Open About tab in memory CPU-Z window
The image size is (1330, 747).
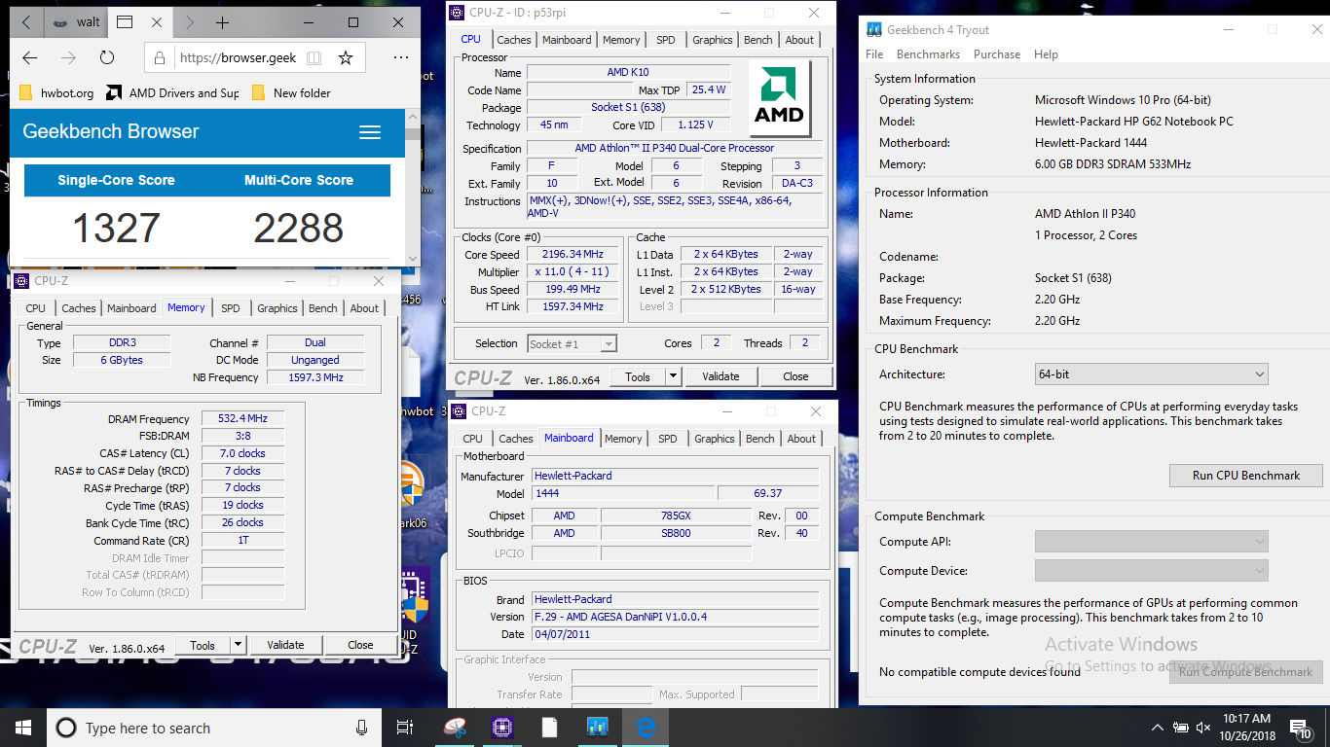(x=364, y=308)
